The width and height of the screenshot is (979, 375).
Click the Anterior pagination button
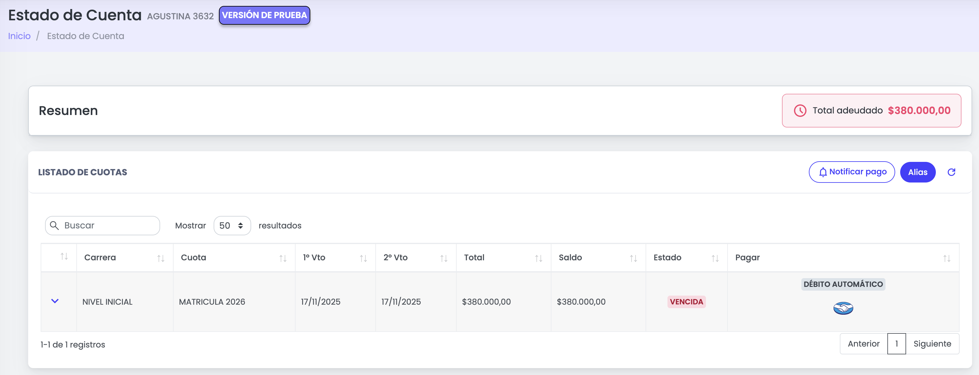[x=864, y=344]
